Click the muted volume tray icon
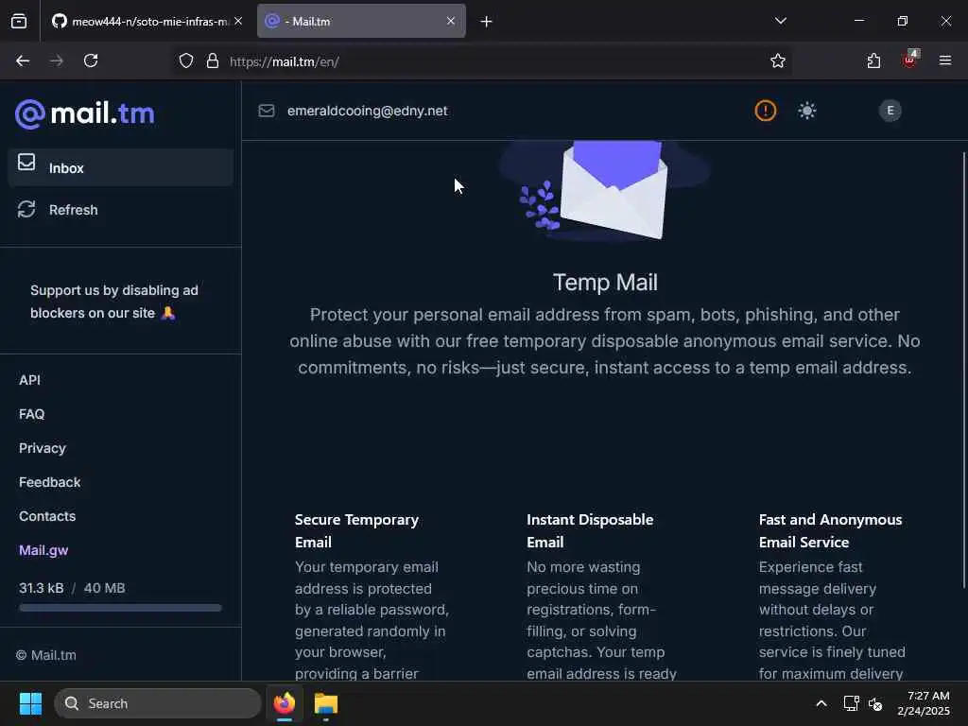The width and height of the screenshot is (968, 726). click(875, 703)
